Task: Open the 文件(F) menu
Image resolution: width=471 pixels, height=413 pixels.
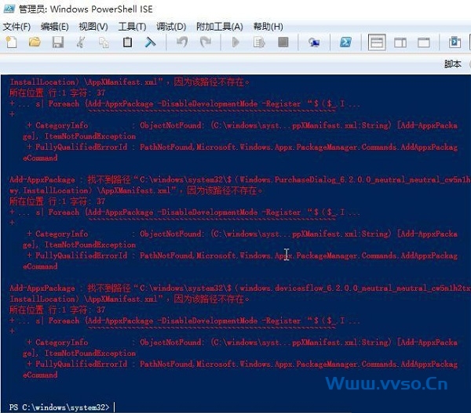Action: coord(16,27)
